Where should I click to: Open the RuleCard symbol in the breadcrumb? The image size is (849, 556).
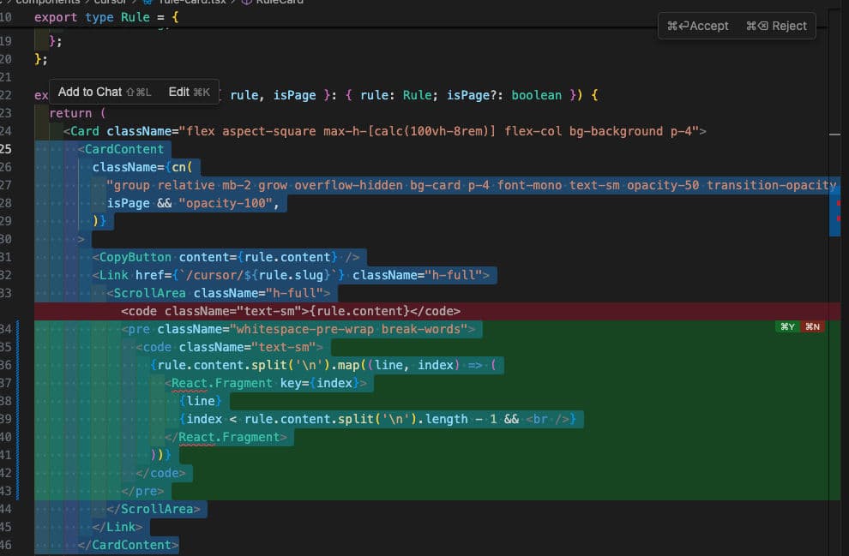[x=280, y=3]
